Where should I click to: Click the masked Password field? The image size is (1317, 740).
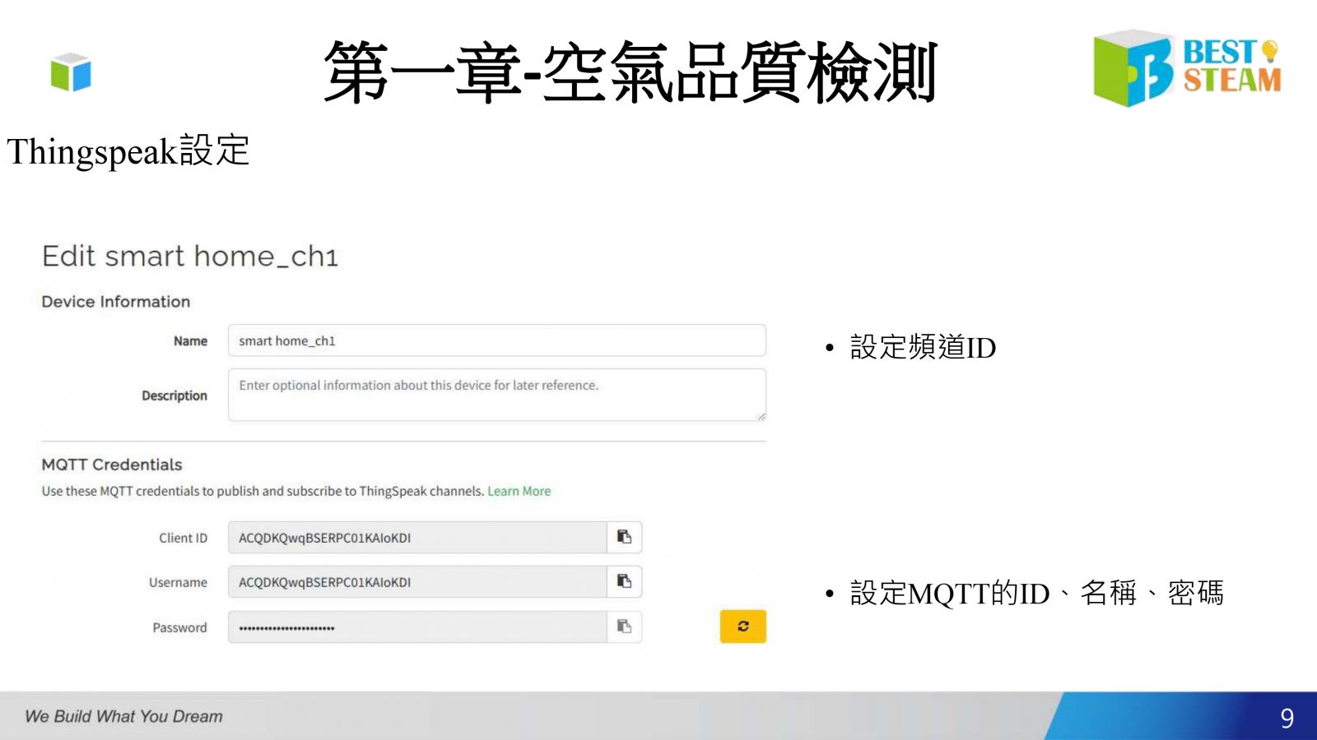(x=417, y=627)
